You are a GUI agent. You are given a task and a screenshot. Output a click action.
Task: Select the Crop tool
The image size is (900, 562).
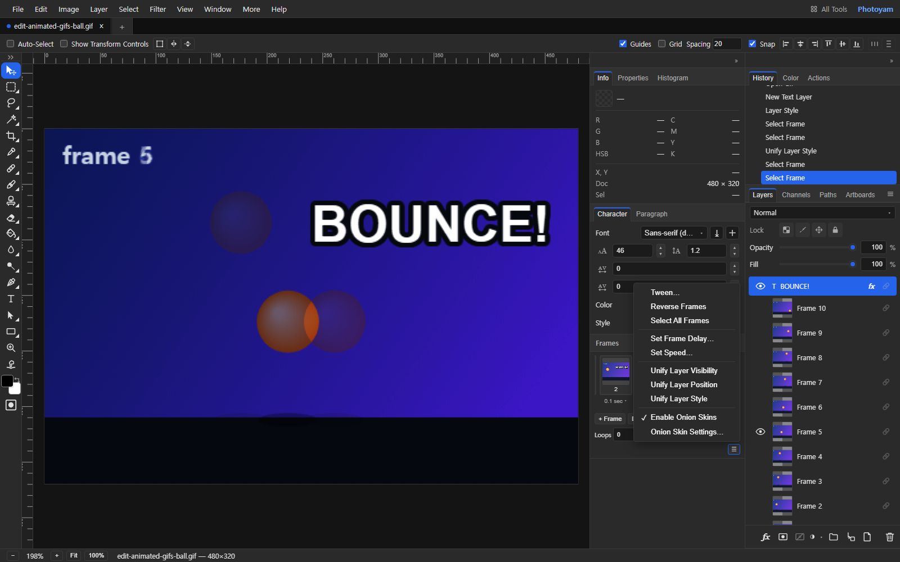tap(11, 135)
